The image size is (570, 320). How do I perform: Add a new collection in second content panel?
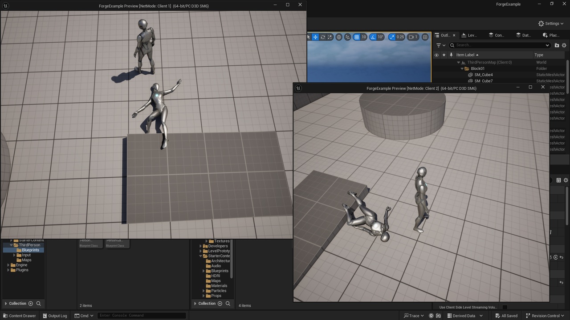[220, 304]
